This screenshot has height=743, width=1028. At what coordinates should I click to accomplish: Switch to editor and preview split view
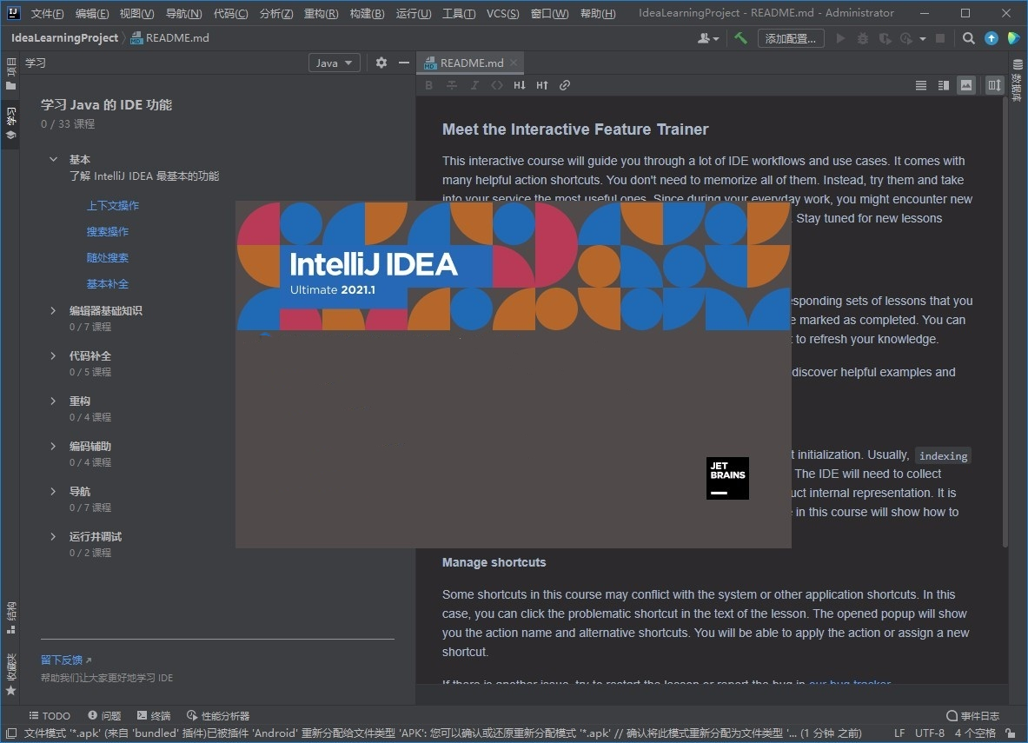coord(944,85)
